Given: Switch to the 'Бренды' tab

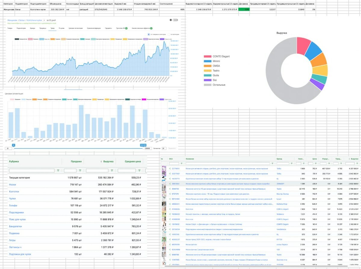Looking at the screenshot, I should [32, 28].
